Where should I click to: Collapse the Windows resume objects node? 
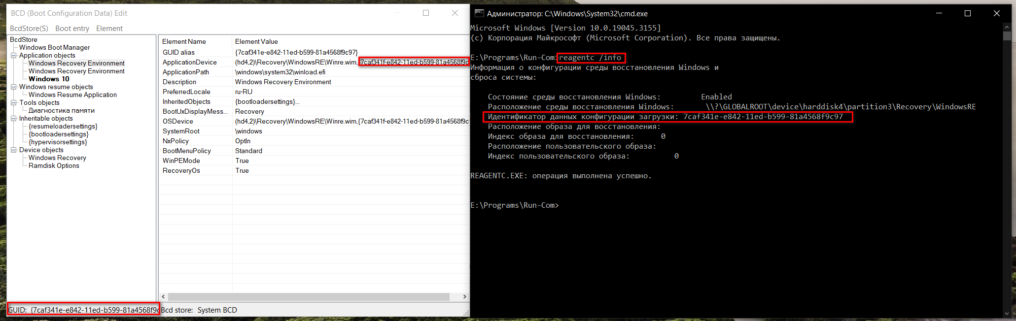[14, 87]
